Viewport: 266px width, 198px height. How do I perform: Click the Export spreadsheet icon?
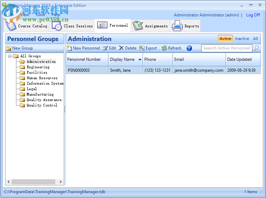click(142, 48)
